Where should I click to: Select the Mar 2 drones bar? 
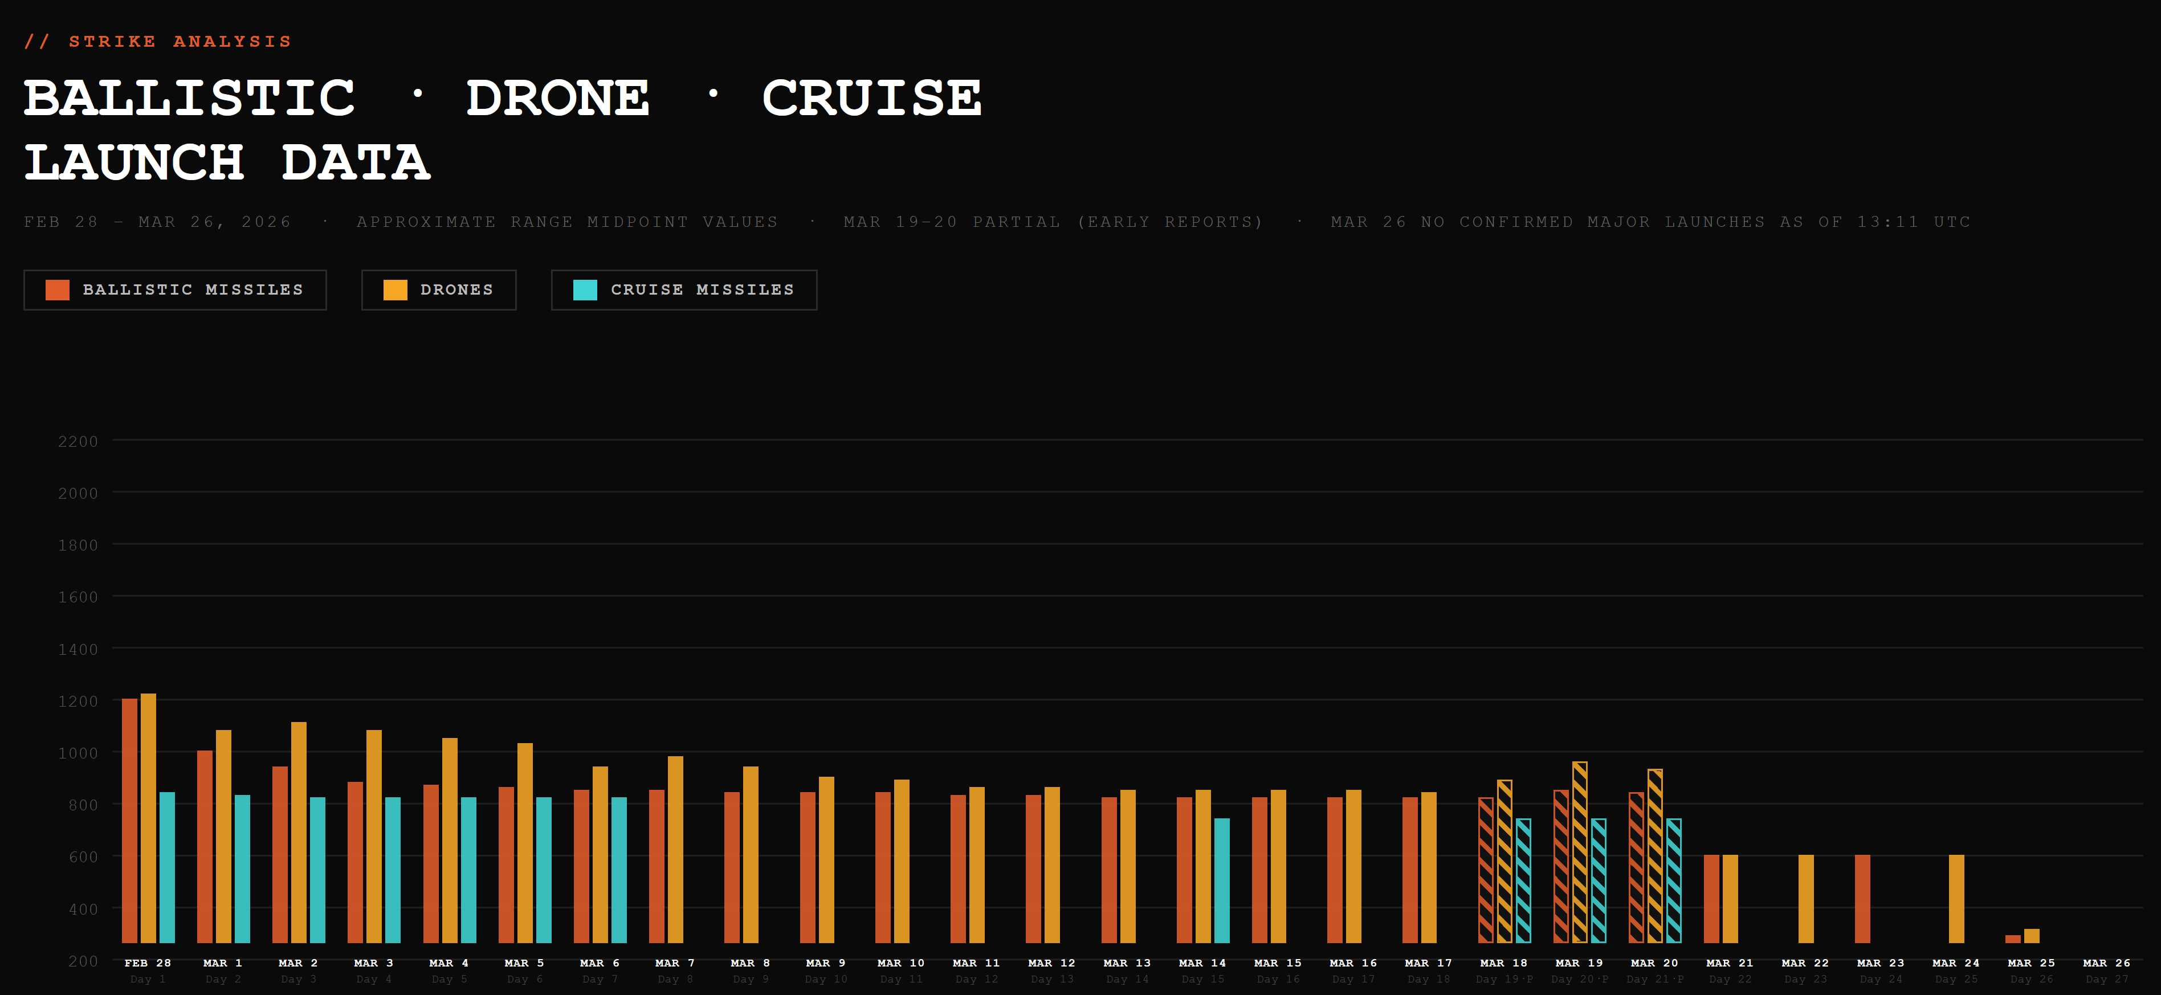pyautogui.click(x=299, y=832)
